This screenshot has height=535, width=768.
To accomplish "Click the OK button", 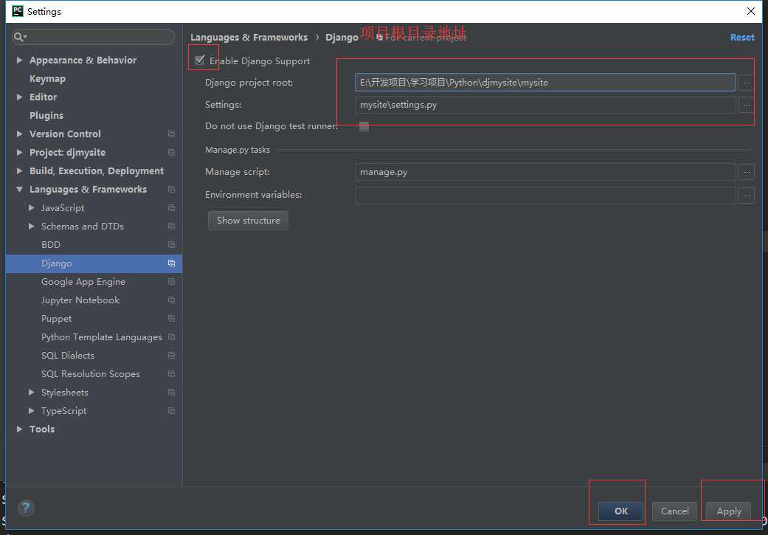I will [x=620, y=511].
